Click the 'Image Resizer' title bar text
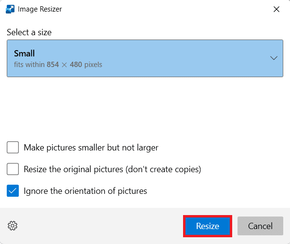 click(40, 9)
